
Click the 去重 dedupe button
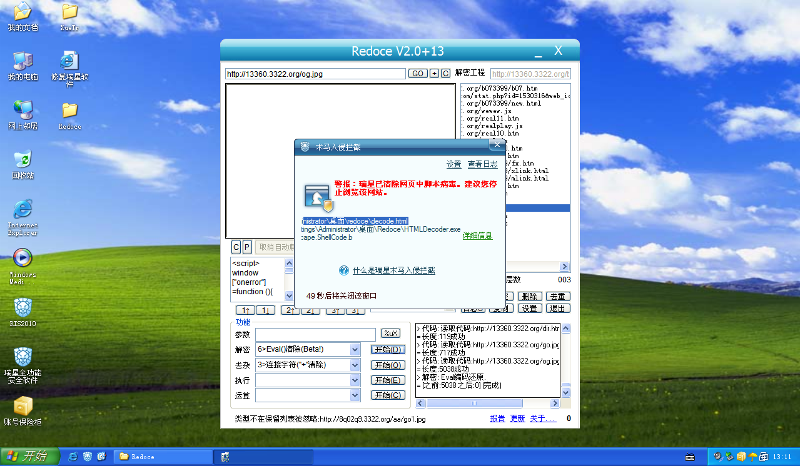tap(558, 296)
